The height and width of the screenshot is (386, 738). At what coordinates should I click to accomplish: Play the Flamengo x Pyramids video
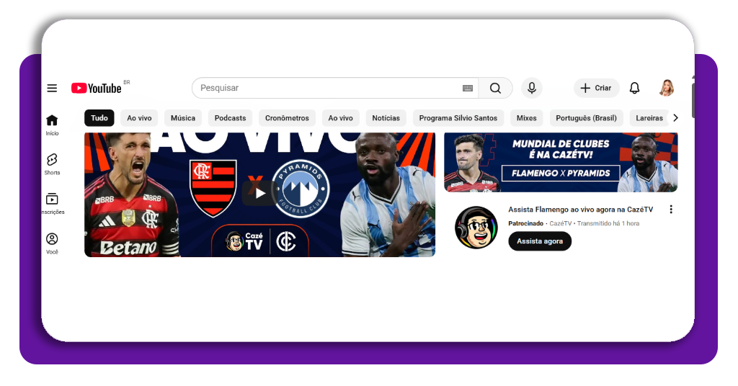click(x=259, y=193)
